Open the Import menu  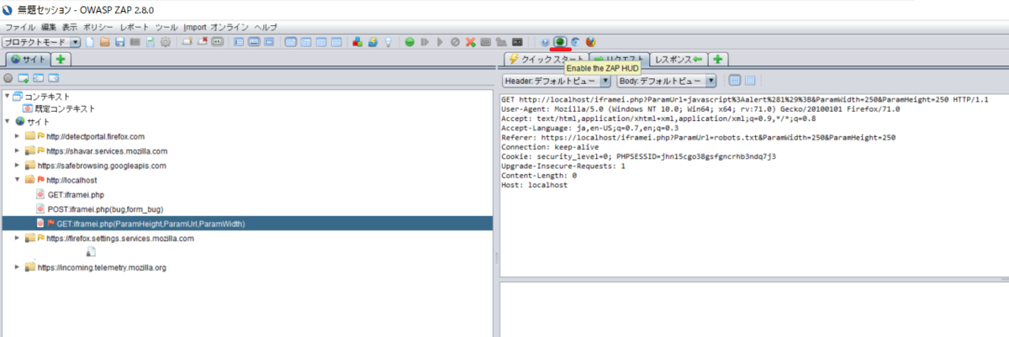click(x=194, y=28)
